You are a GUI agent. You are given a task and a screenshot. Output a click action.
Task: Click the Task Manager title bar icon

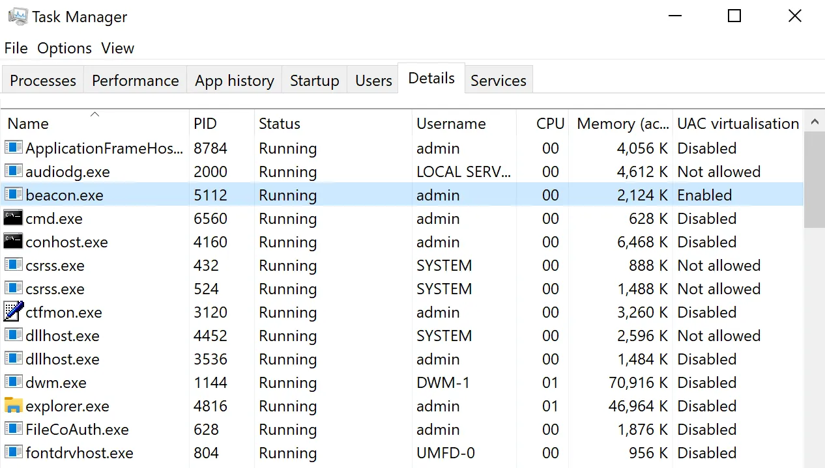click(x=18, y=16)
